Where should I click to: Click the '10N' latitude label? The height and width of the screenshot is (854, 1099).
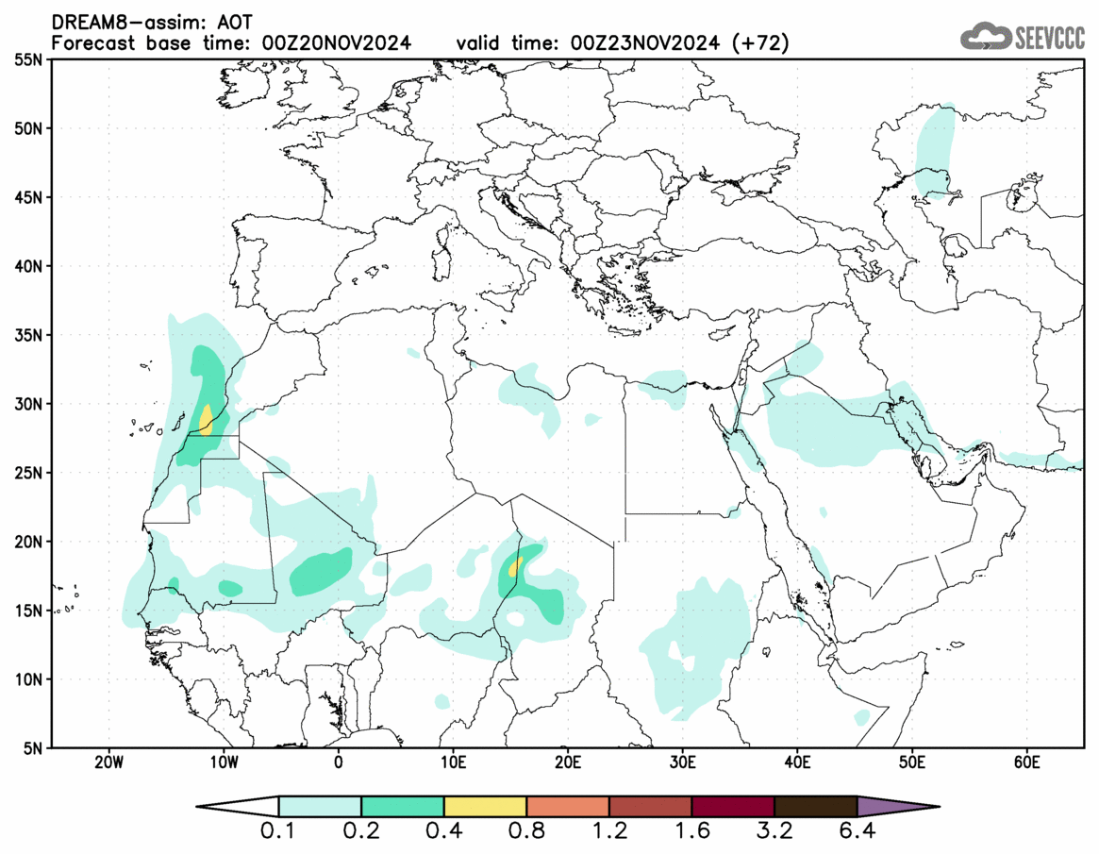tap(28, 679)
